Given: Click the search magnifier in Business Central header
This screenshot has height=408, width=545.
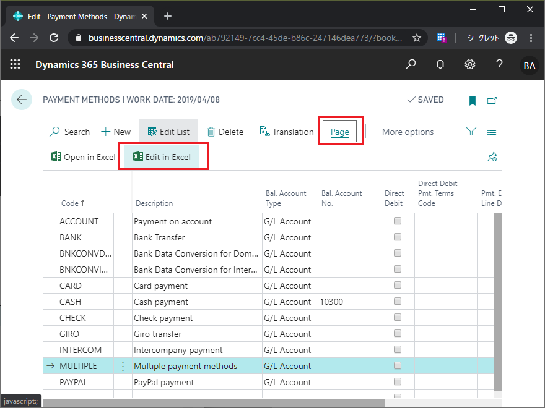Looking at the screenshot, I should pos(411,64).
